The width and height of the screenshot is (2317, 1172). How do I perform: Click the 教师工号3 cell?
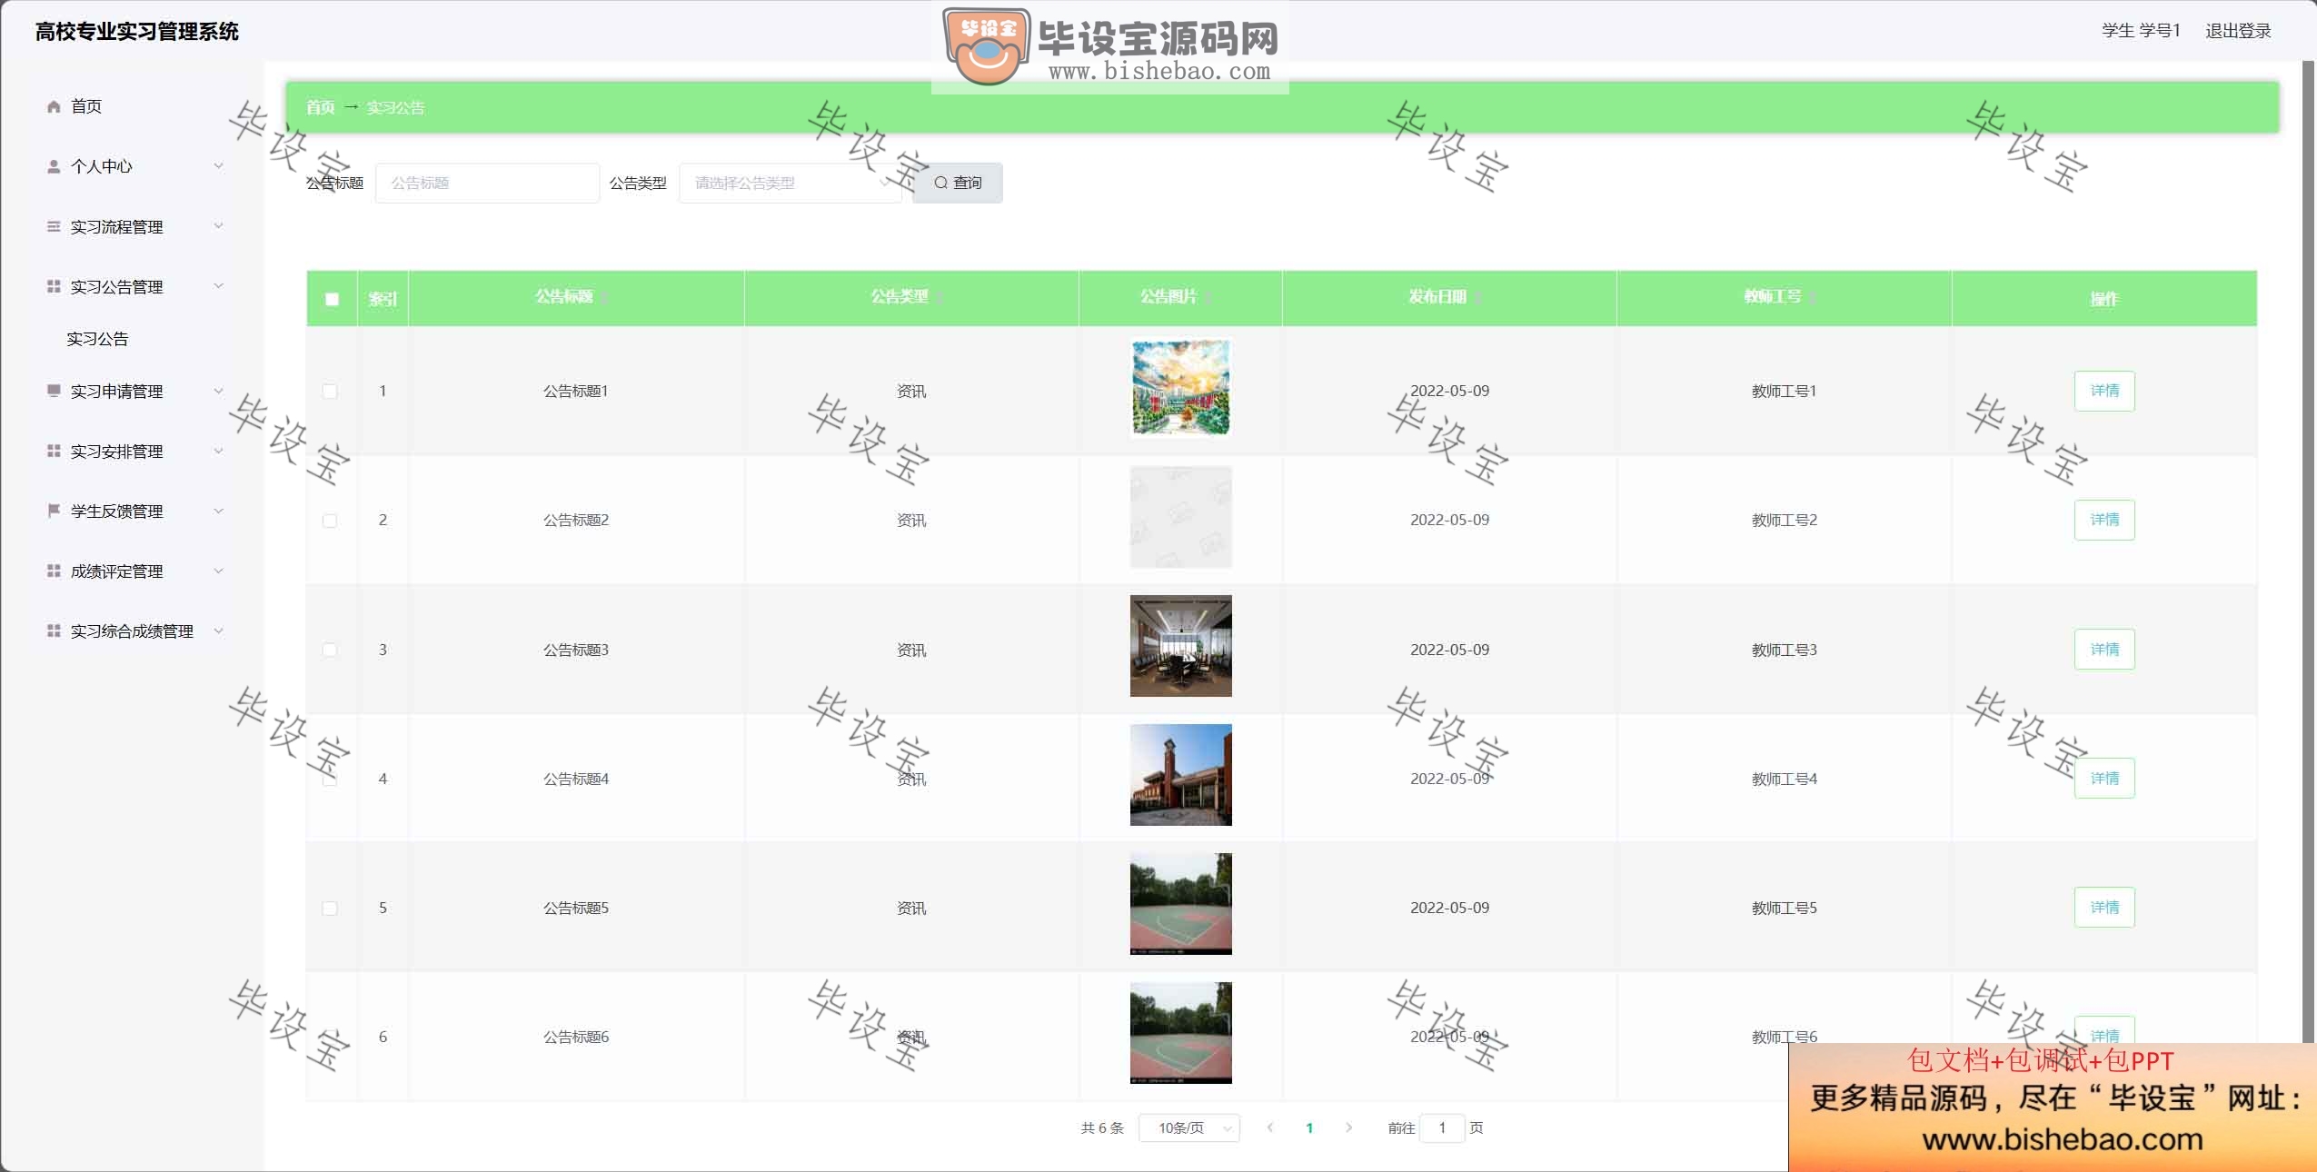[1784, 650]
